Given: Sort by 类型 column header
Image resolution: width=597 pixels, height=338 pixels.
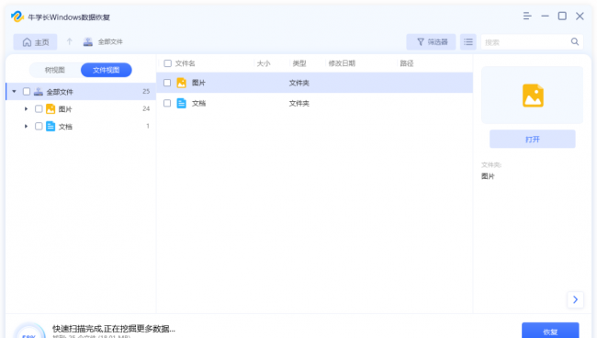Looking at the screenshot, I should (x=299, y=63).
